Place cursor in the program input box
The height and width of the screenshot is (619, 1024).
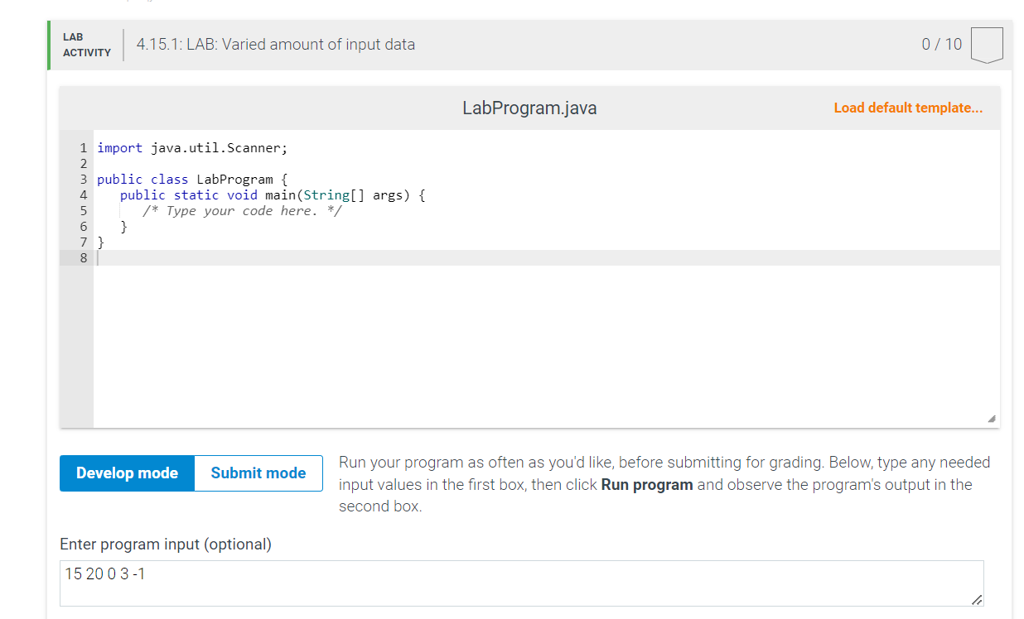coord(497,583)
